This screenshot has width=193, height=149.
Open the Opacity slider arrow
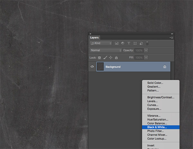(x=146, y=51)
